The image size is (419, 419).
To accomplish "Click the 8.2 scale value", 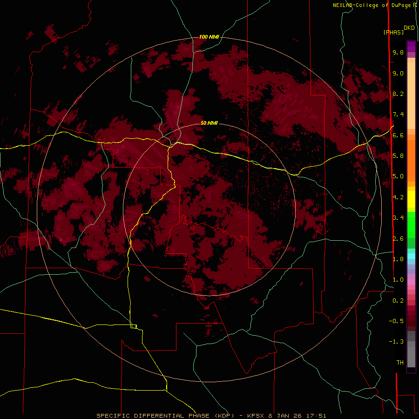I will tap(398, 94).
